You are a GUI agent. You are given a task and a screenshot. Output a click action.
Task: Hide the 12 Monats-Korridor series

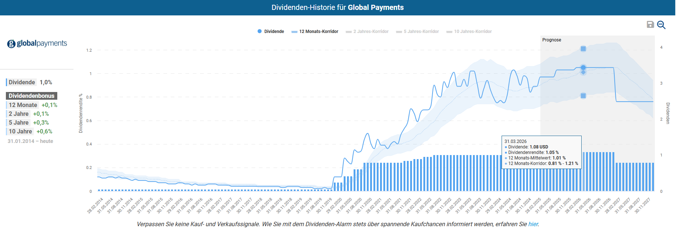click(315, 32)
